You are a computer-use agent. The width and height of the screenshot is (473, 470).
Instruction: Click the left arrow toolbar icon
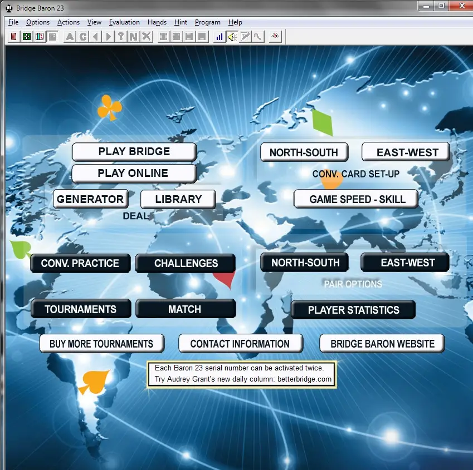(x=95, y=37)
